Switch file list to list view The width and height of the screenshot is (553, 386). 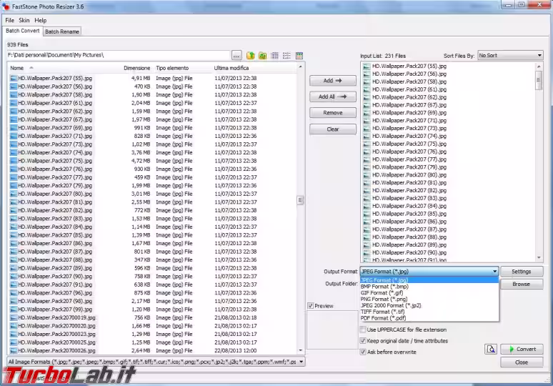click(x=287, y=55)
